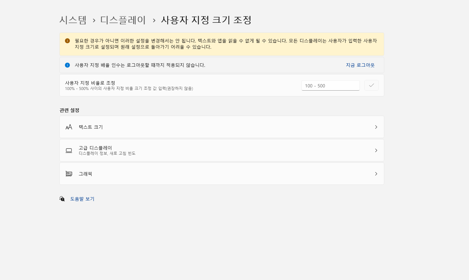The image size is (469, 280).
Task: Click the 도움말 보기 headset icon
Action: [x=62, y=199]
